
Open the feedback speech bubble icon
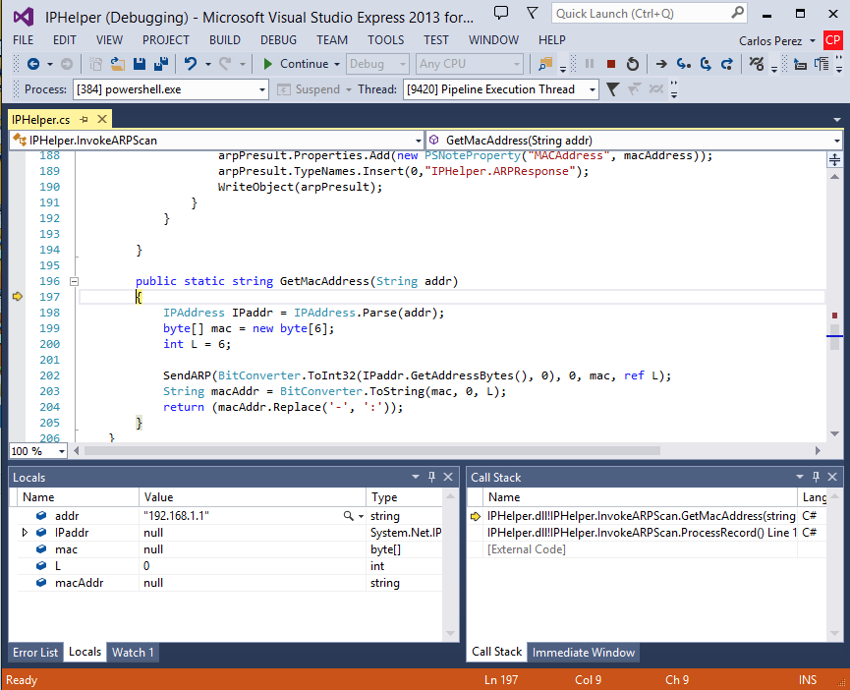(x=501, y=13)
